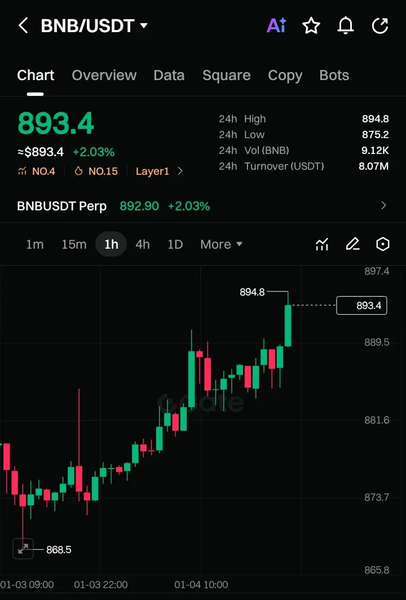Screen dimensions: 406x600
Task: Open the Bots tab
Action: [x=334, y=76]
